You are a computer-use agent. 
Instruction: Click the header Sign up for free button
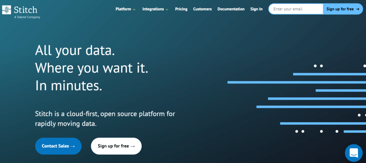pos(343,9)
